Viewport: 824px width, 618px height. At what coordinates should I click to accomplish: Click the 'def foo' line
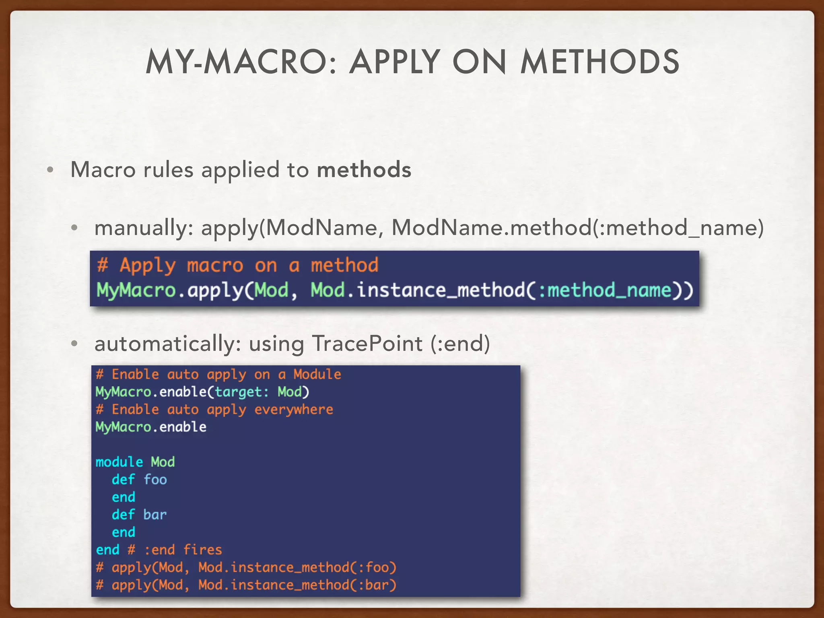point(139,480)
